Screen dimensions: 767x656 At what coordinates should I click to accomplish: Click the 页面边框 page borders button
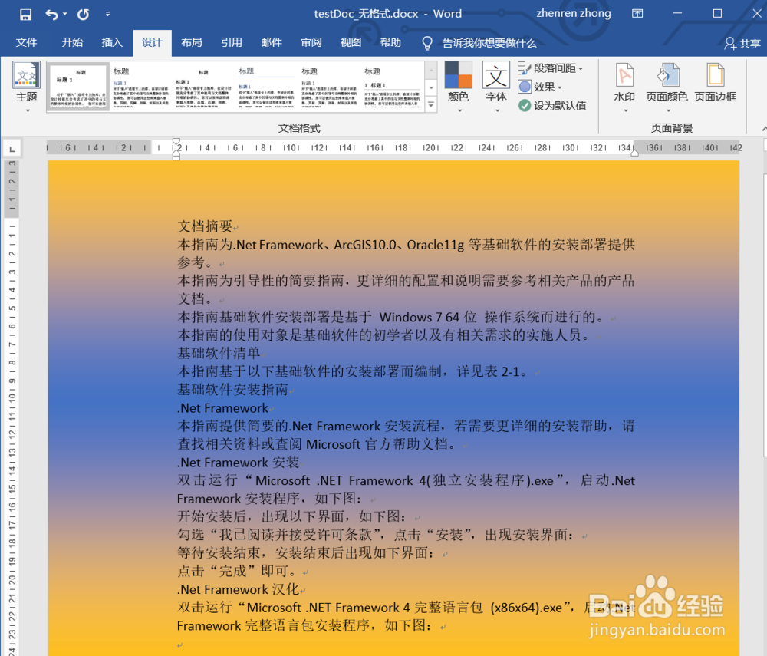[715, 83]
